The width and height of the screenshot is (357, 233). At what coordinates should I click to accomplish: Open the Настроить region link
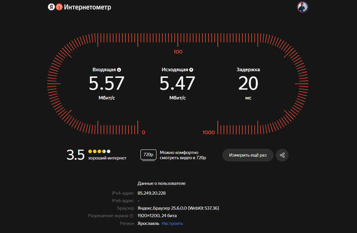(x=172, y=223)
